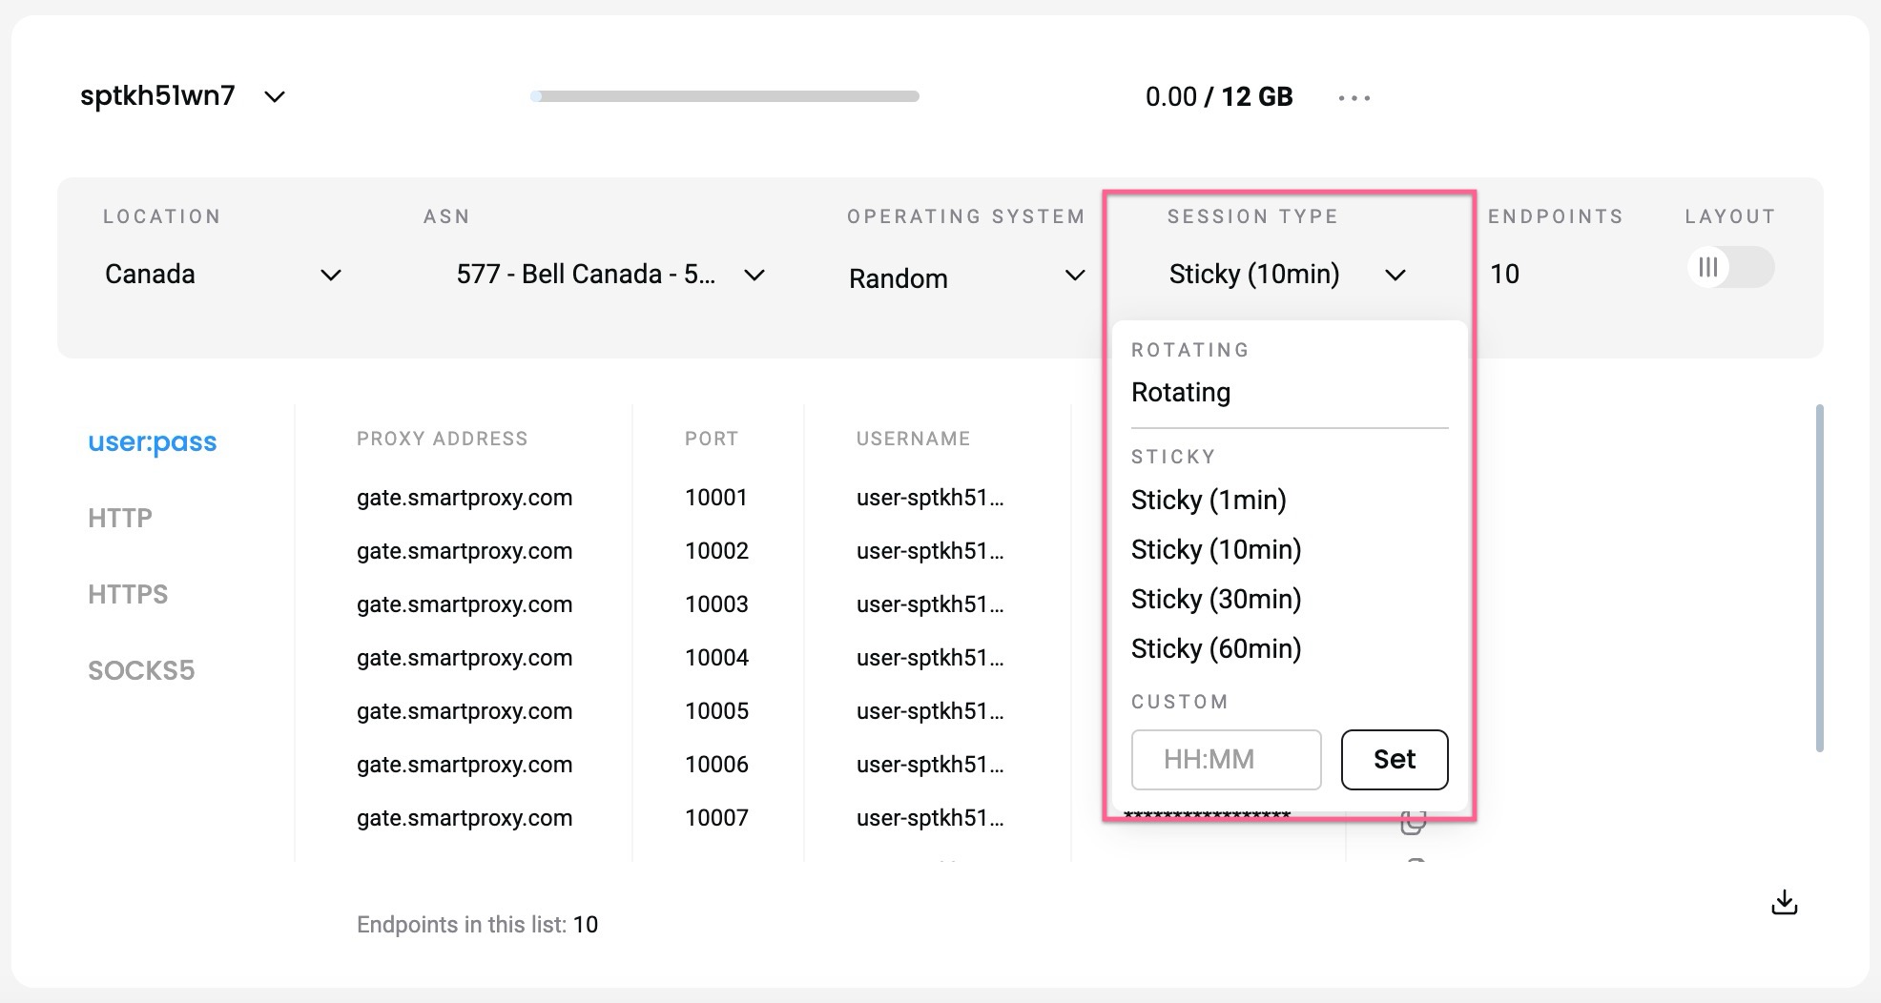Click the PORT column header

pyautogui.click(x=712, y=439)
